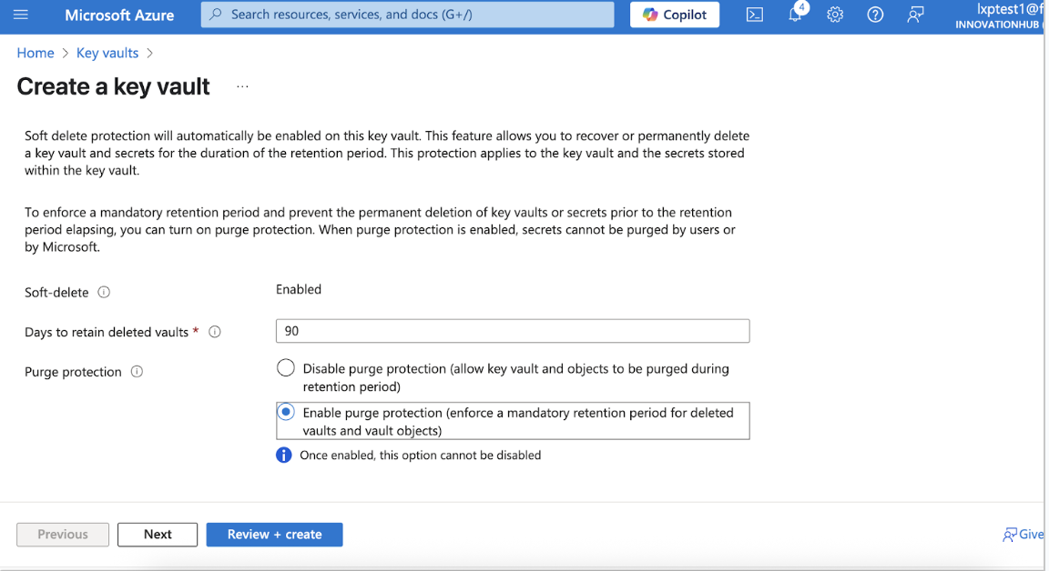The height and width of the screenshot is (571, 1049).
Task: Show info for Days to retain deleted vaults
Action: 215,332
